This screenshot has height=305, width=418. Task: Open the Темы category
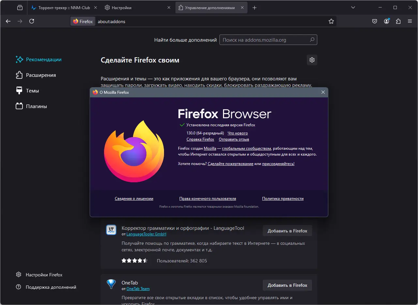pyautogui.click(x=27, y=91)
